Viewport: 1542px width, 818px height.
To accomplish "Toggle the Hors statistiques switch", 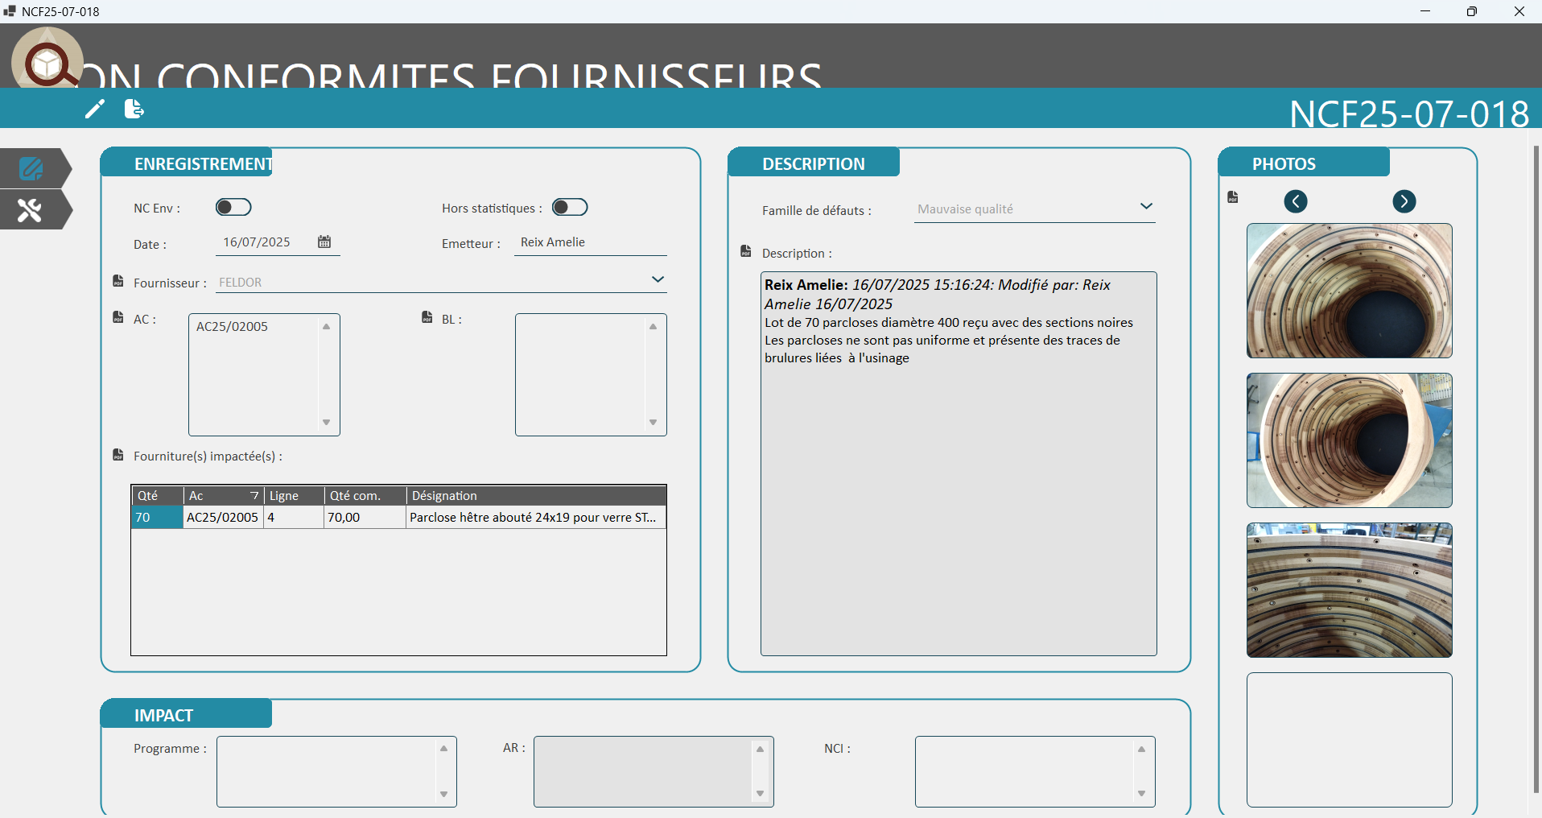I will point(570,207).
